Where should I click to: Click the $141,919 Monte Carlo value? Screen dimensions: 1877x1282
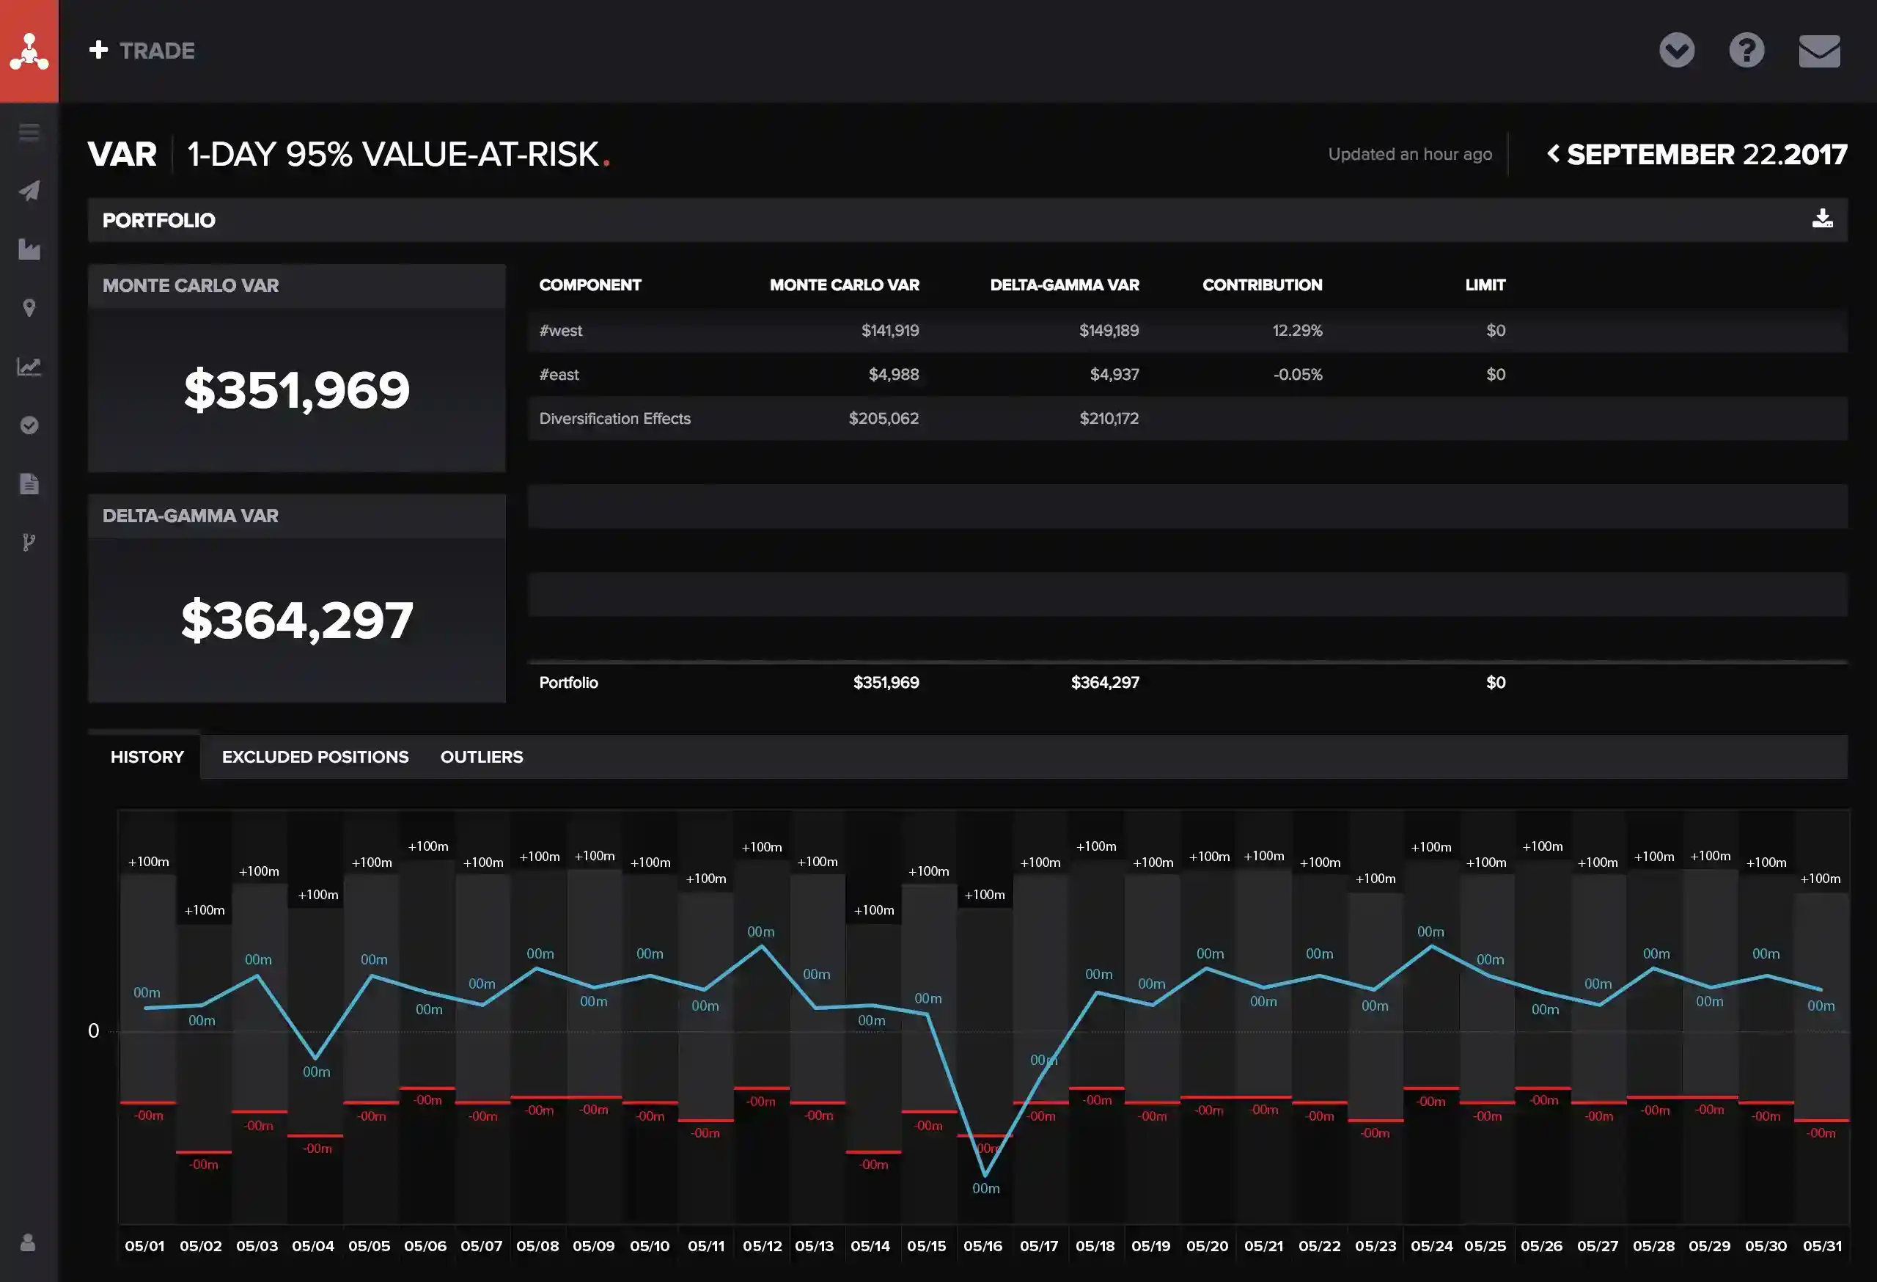click(890, 330)
